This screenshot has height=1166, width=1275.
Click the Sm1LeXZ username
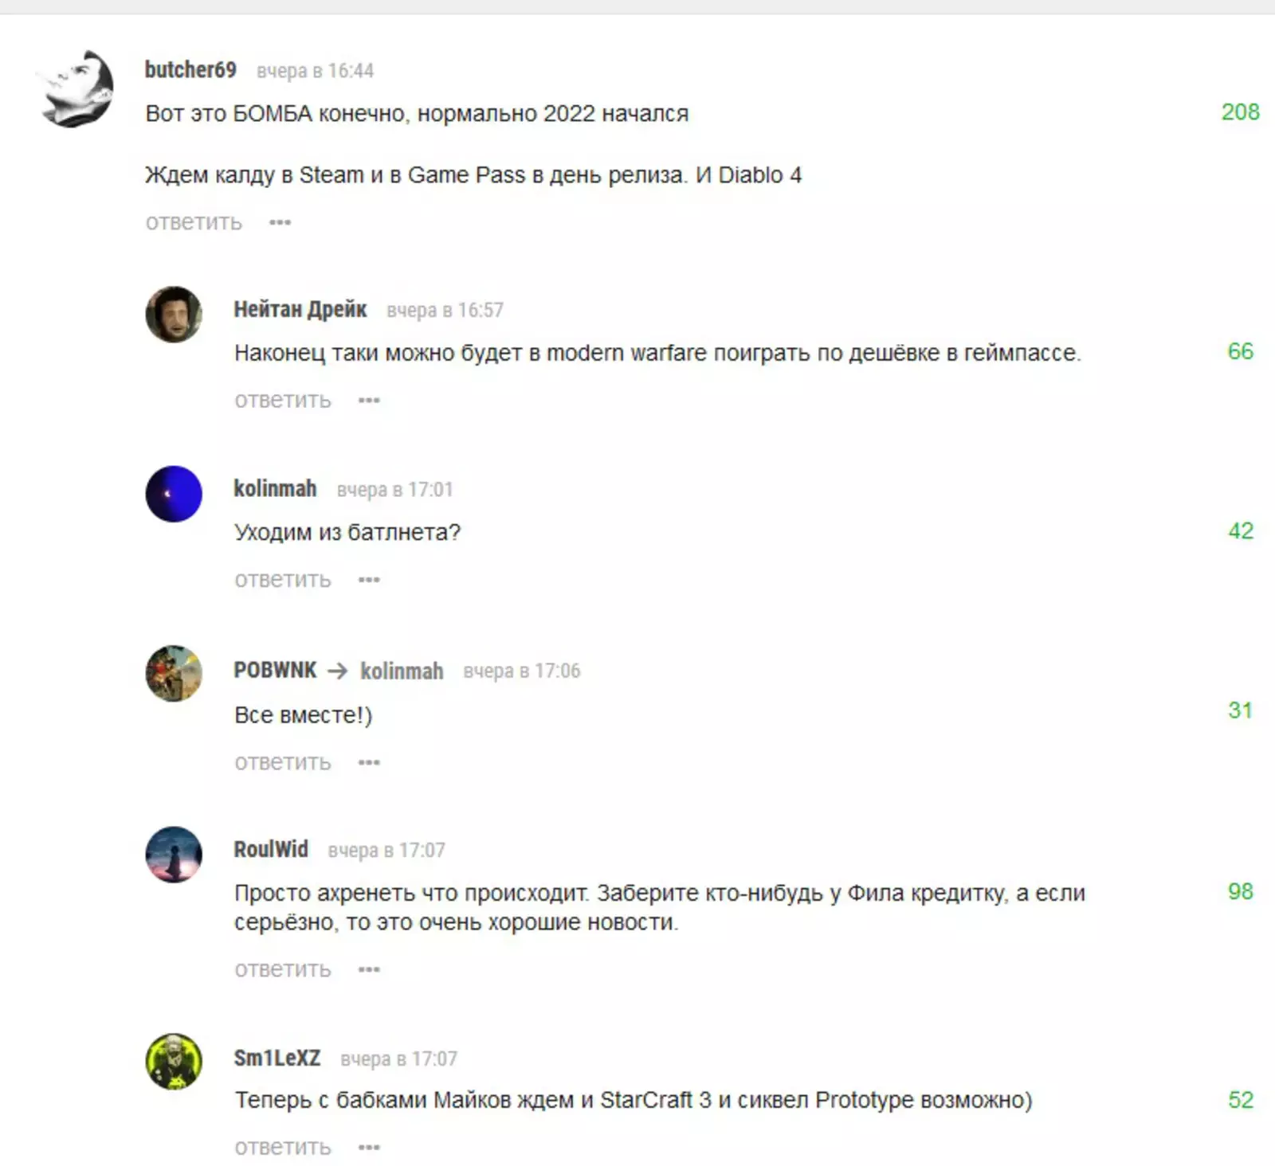pyautogui.click(x=277, y=1058)
